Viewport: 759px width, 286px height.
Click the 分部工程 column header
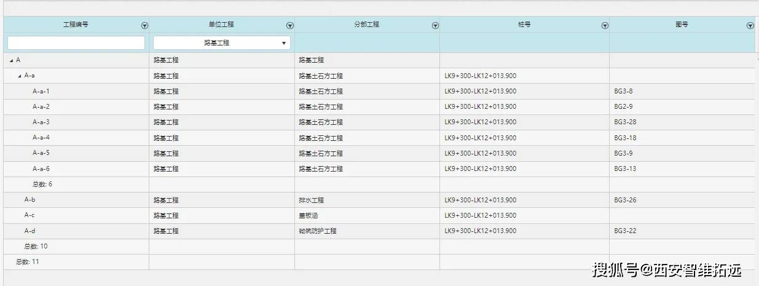366,25
